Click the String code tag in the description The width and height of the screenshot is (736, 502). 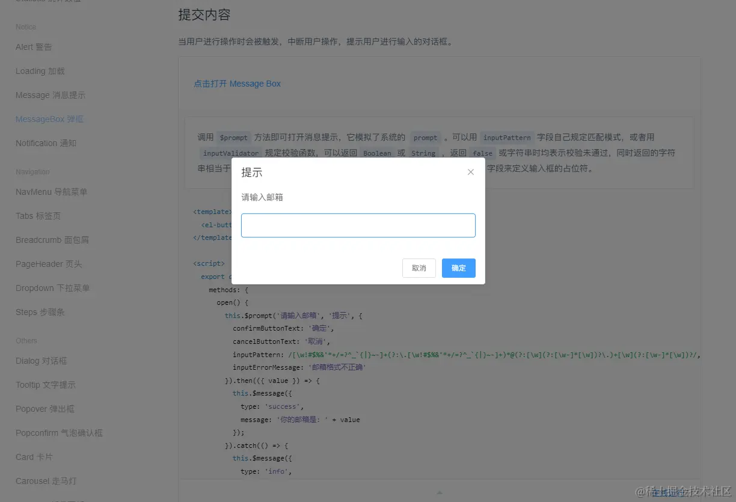coord(423,153)
